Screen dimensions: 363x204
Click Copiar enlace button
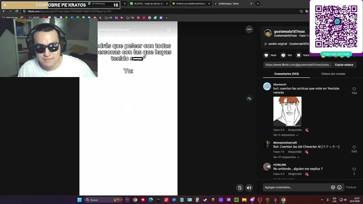click(x=344, y=65)
